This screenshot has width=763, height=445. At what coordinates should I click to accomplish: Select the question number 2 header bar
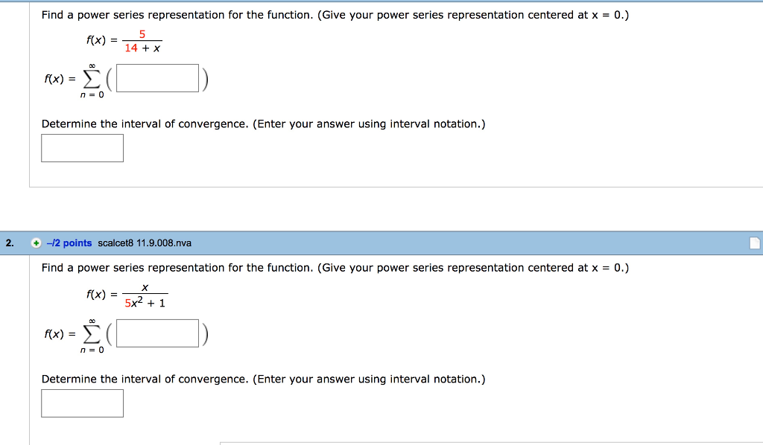point(8,243)
